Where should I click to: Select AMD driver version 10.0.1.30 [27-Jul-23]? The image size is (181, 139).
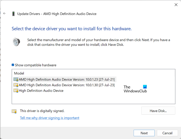coord(67,85)
